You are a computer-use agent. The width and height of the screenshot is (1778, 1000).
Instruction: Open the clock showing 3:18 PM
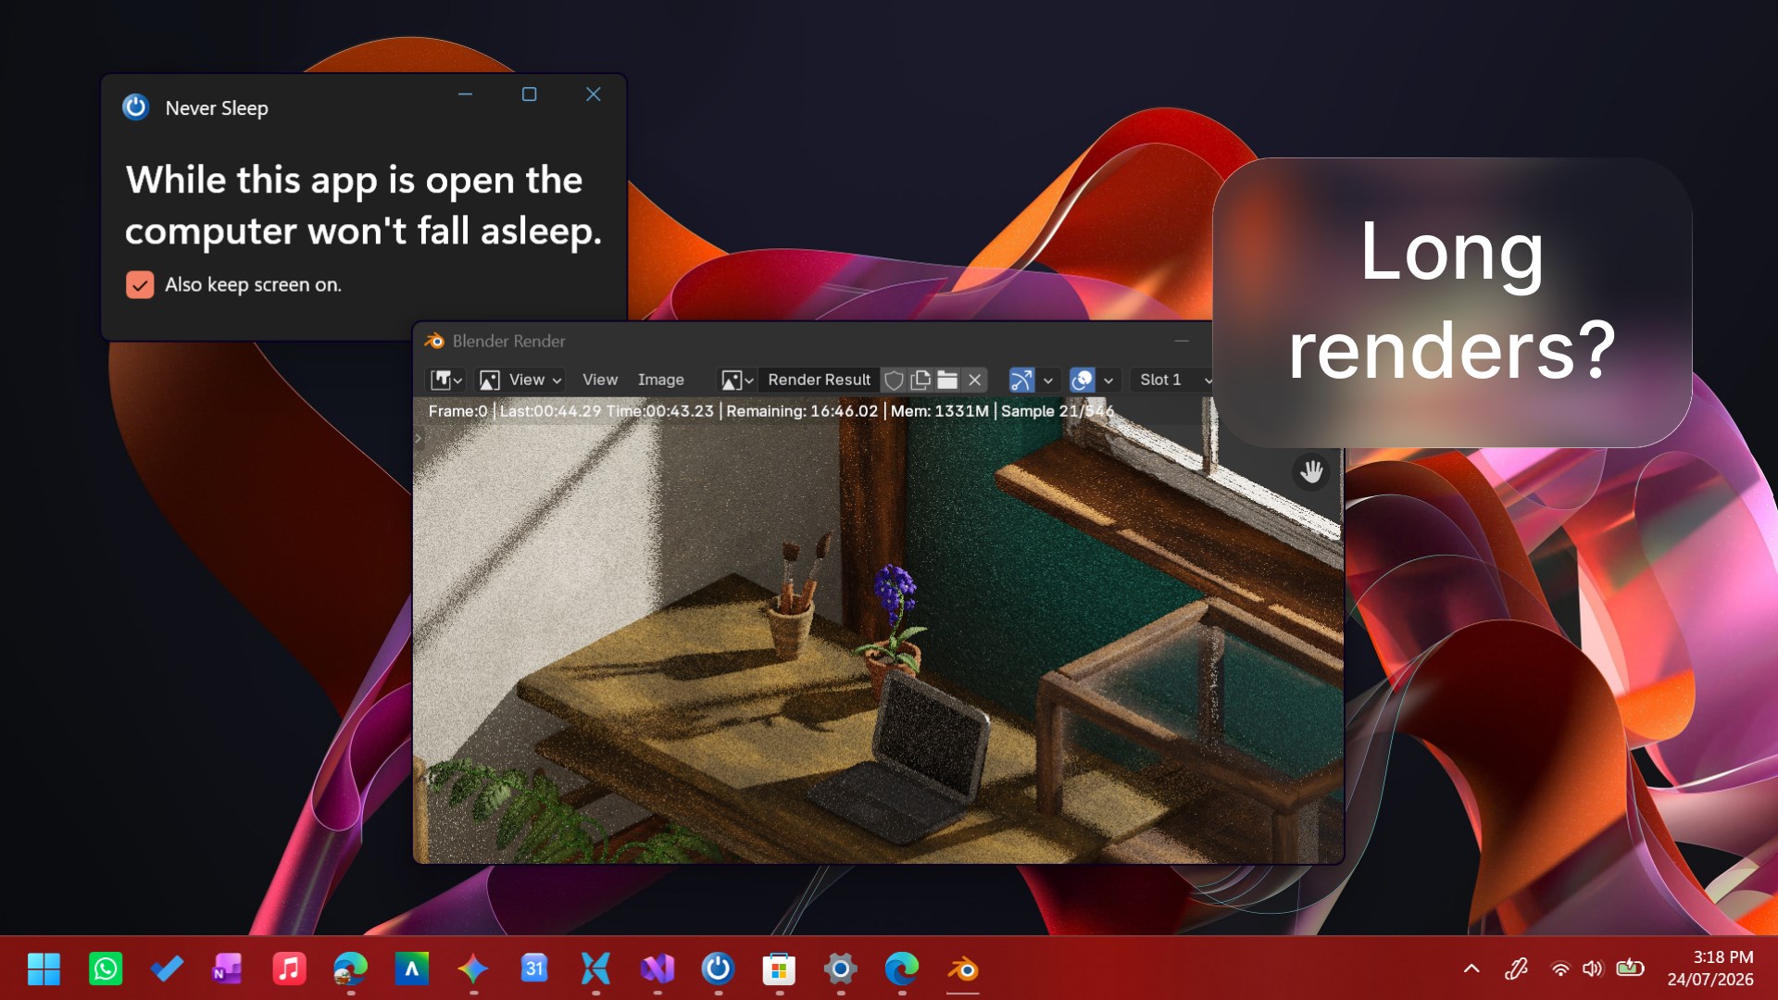coord(1710,969)
